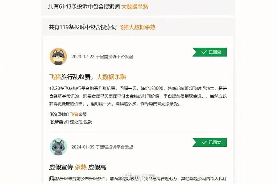Image resolution: width=277 pixels, height=184 pixels.
Task: Click the second complaint body text about 消费近七万
Action: click(138, 179)
